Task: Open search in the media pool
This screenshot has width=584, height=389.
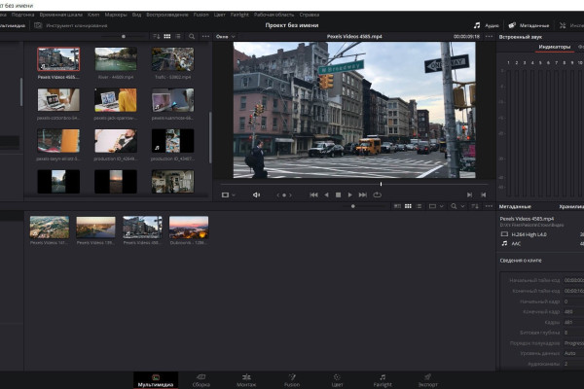Action: [x=192, y=36]
